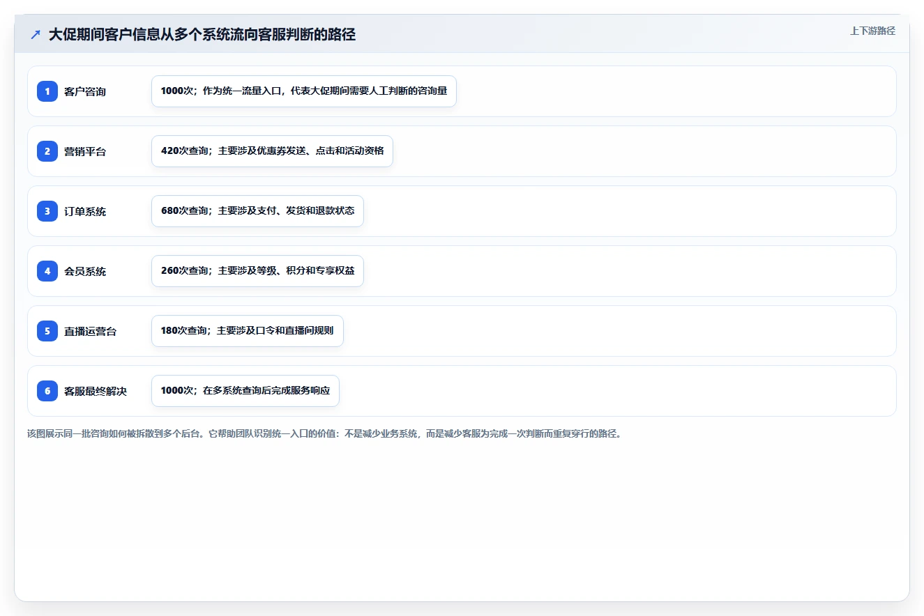Select step number 5 badge
This screenshot has height=616, width=924.
point(47,331)
